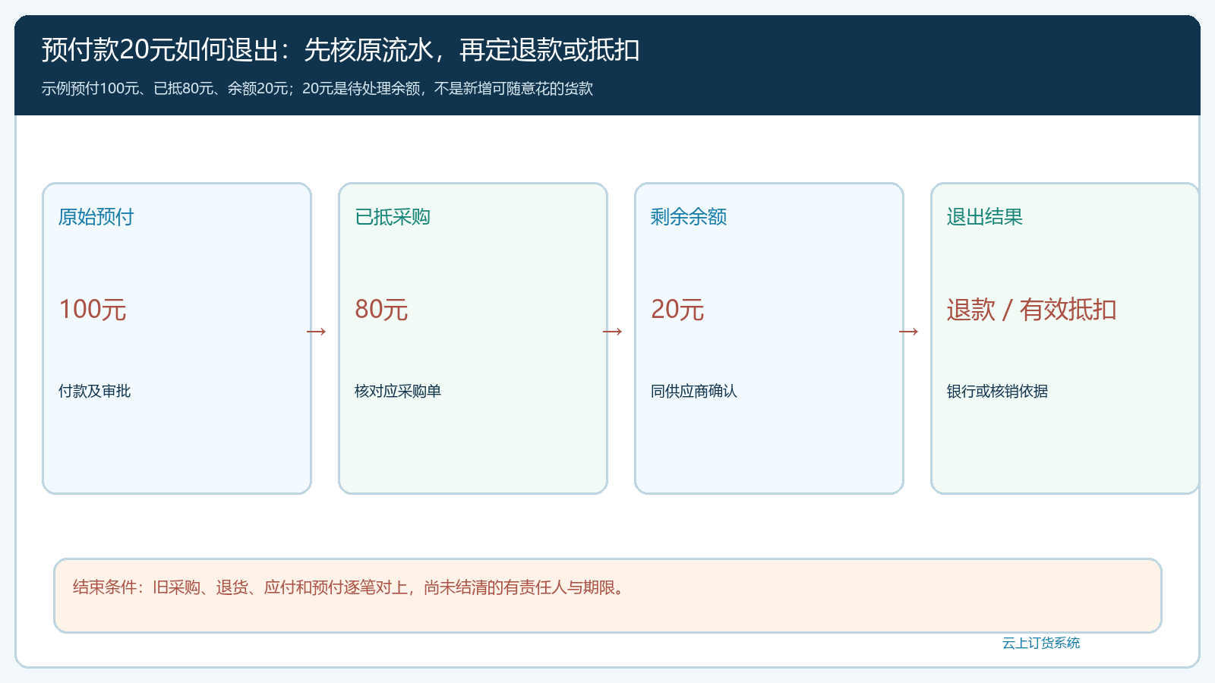1215x683 pixels.
Task: Click the 剩余余额 card heading
Action: 689,217
